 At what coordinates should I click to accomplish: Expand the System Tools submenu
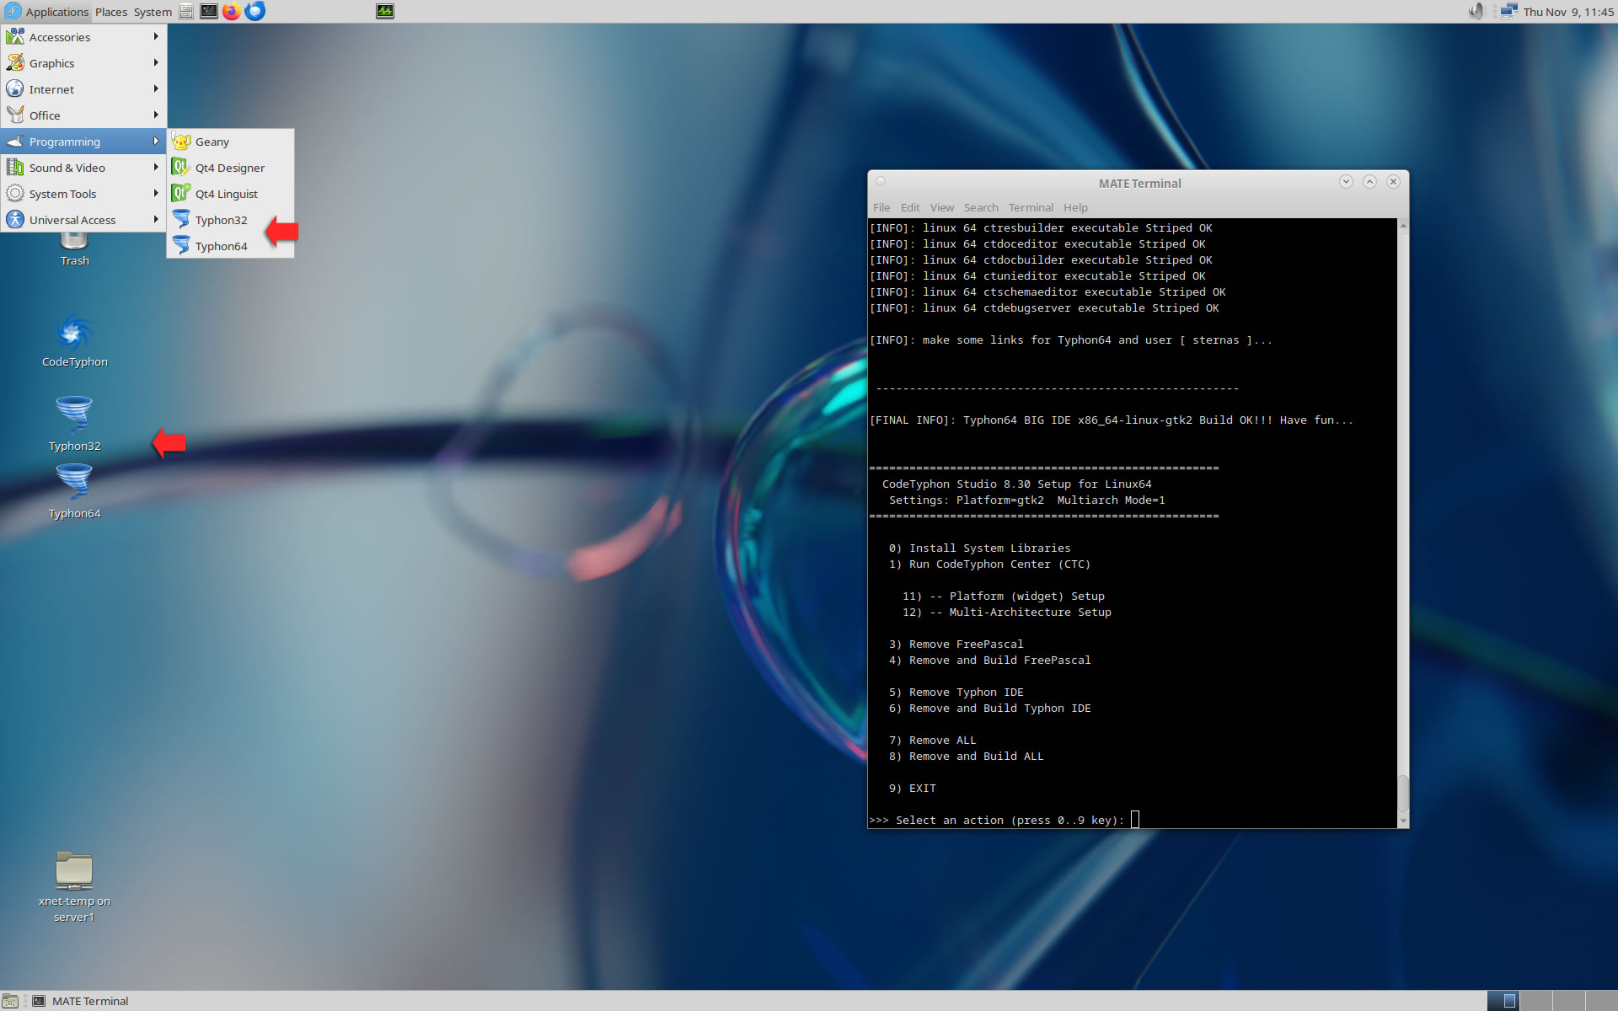(x=83, y=194)
